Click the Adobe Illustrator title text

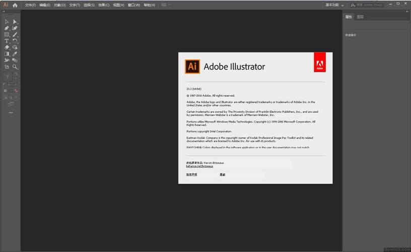pos(234,67)
